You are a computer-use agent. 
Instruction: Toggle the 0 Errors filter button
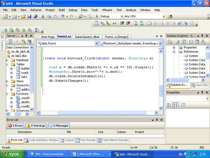[x=16, y=126]
